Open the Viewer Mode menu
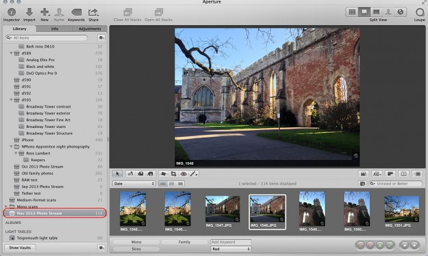Screen dimensions: 428x256 (377, 174)
